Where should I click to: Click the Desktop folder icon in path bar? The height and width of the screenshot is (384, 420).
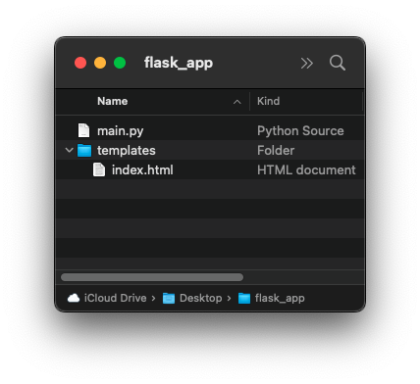[169, 298]
